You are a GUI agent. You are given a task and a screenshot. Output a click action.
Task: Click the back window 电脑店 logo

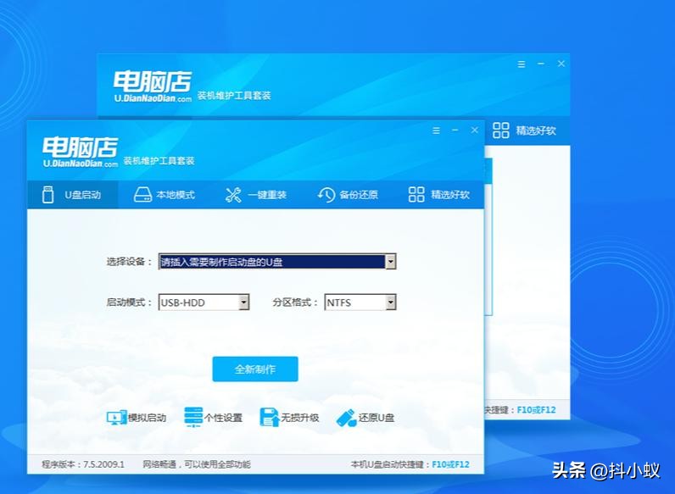pos(153,86)
